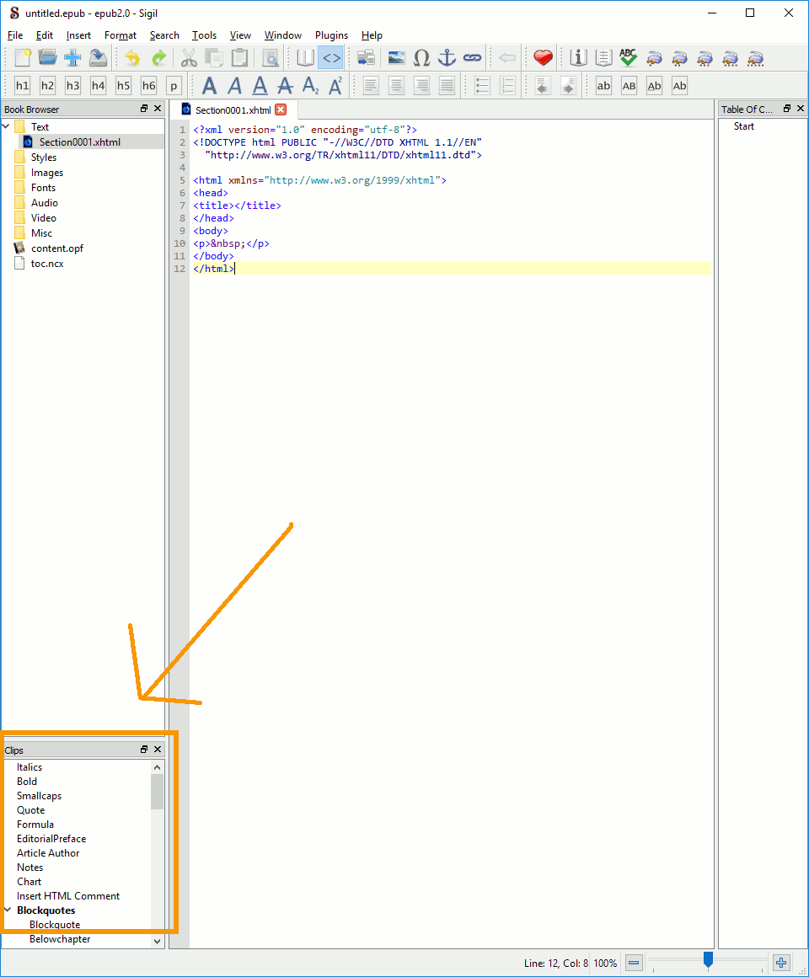
Task: Open the Metadata Editor info icon
Action: [x=578, y=58]
